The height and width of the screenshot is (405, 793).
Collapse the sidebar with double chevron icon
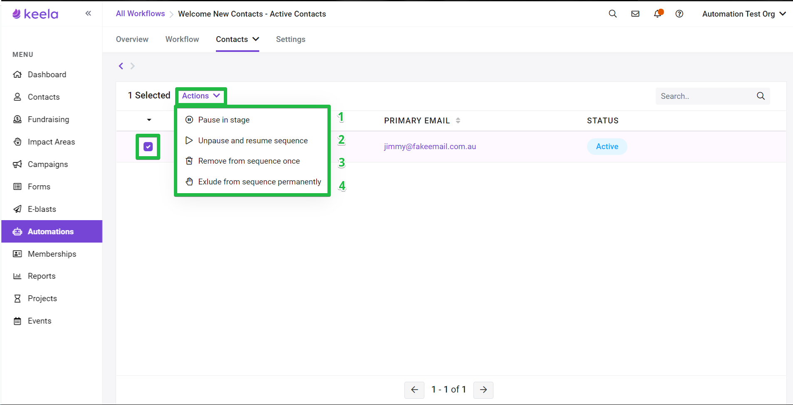(88, 13)
